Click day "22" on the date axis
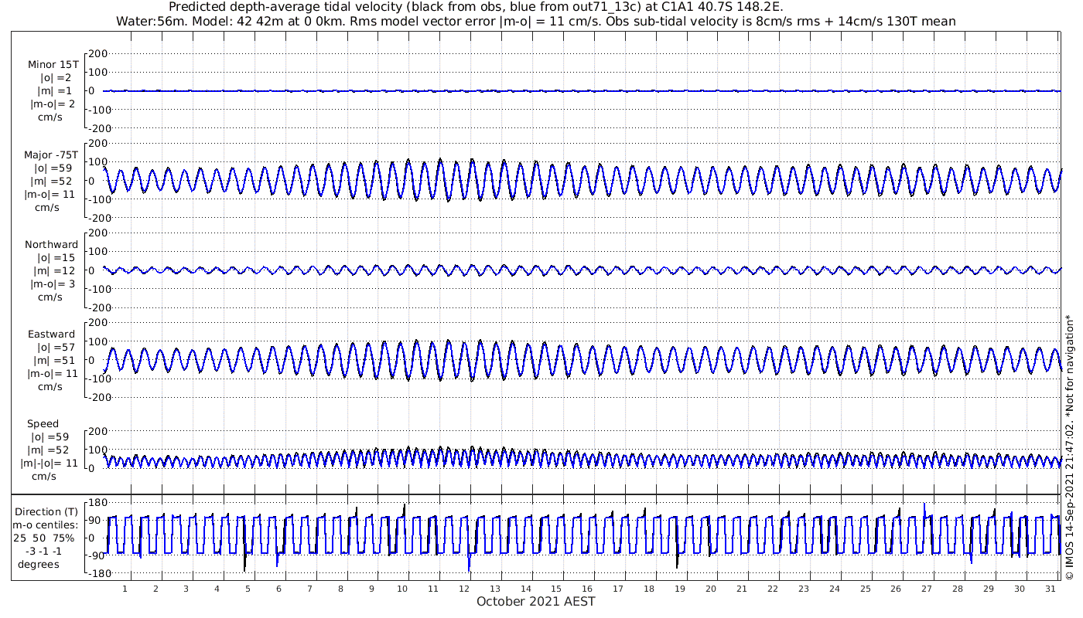This screenshot has height=618, width=1083. pos(773,589)
